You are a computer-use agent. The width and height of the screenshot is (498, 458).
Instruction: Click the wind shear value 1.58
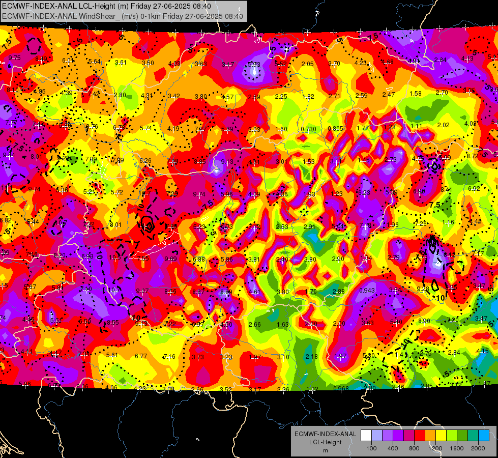[416, 94]
